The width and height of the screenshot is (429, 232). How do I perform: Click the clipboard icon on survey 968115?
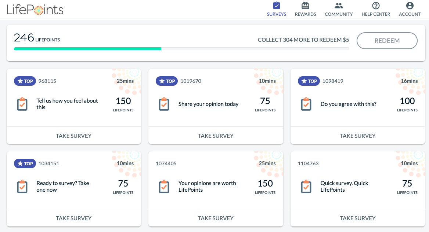click(22, 104)
